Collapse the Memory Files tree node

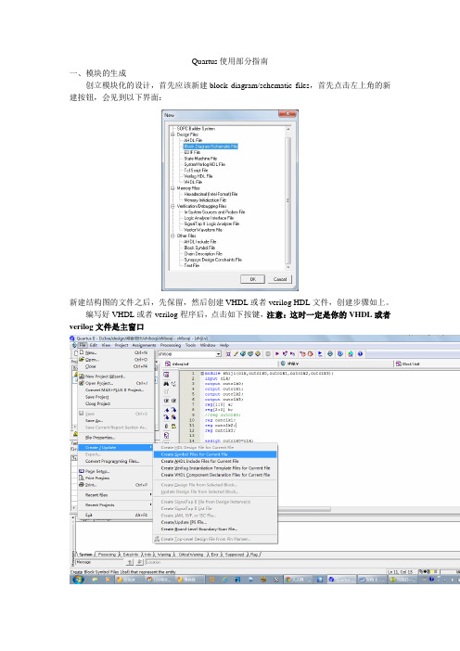pos(172,188)
